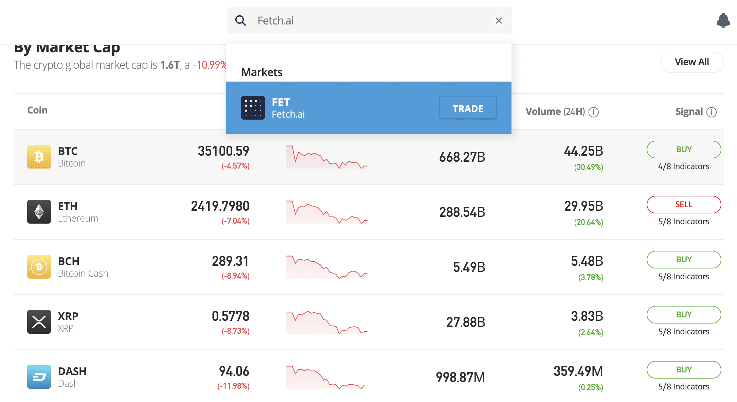Click the Signal column header
The image size is (737, 402).
pos(689,112)
